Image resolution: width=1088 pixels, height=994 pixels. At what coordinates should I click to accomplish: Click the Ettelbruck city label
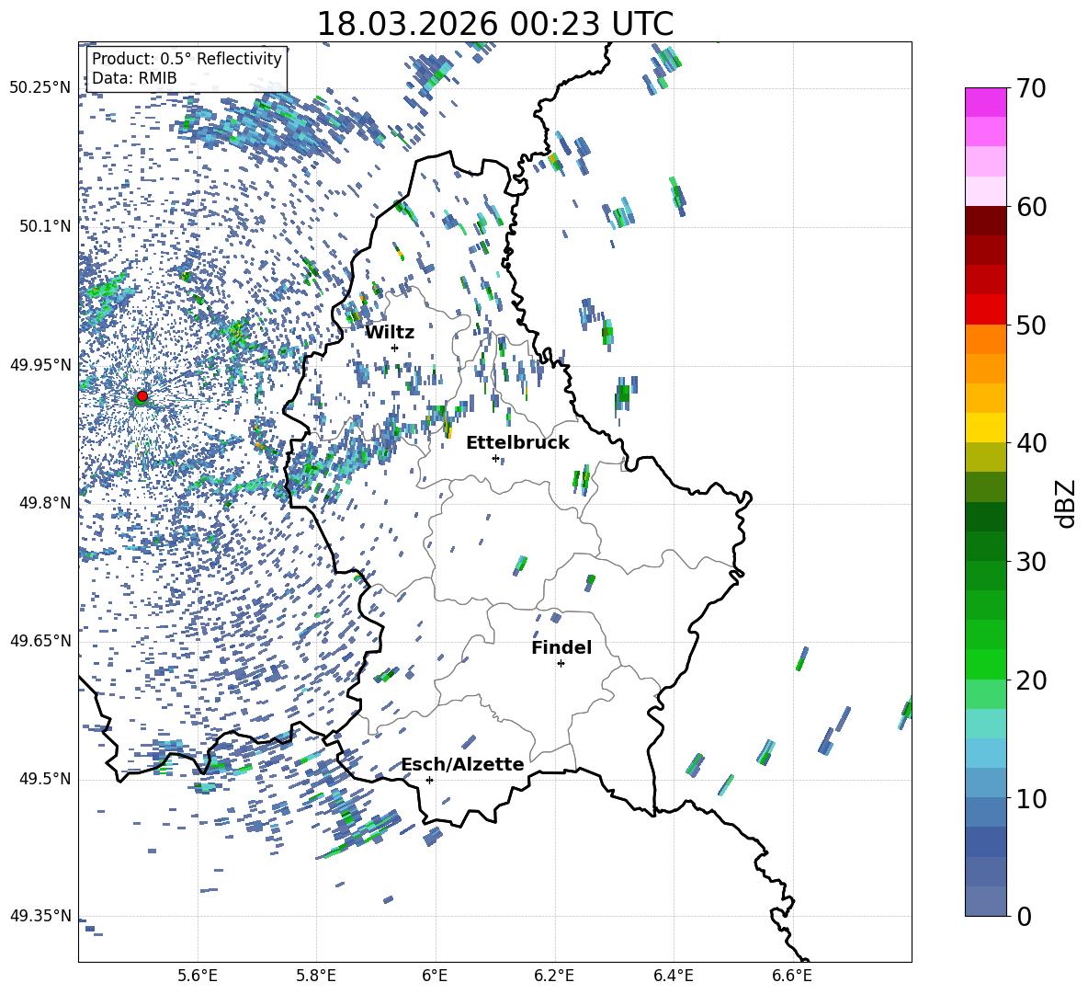pos(517,442)
